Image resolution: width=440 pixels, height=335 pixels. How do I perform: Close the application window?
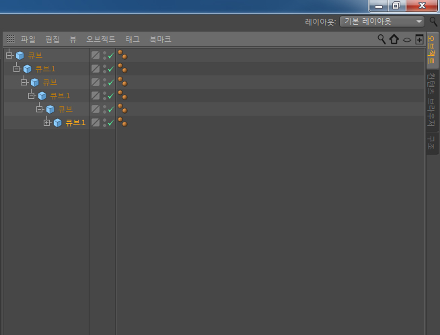pyautogui.click(x=422, y=5)
